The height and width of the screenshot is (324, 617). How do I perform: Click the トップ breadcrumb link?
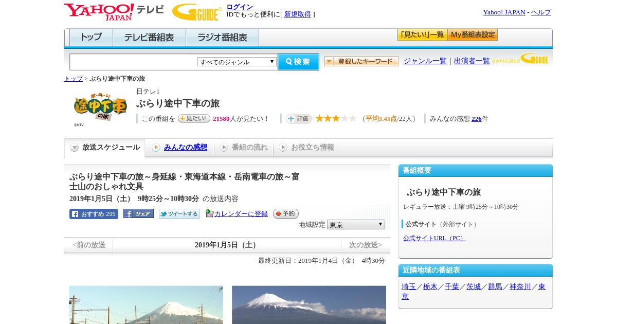74,79
